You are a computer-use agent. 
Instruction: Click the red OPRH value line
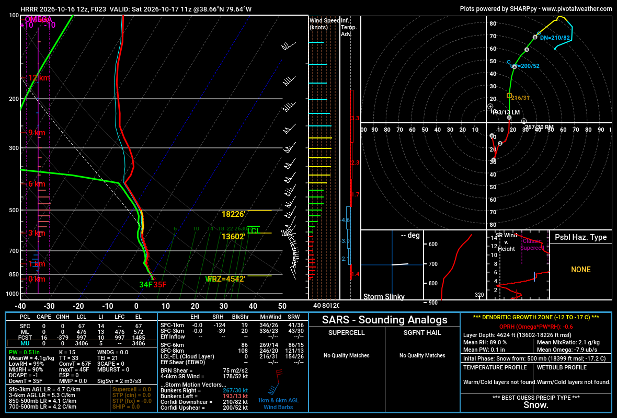[x=536, y=327]
